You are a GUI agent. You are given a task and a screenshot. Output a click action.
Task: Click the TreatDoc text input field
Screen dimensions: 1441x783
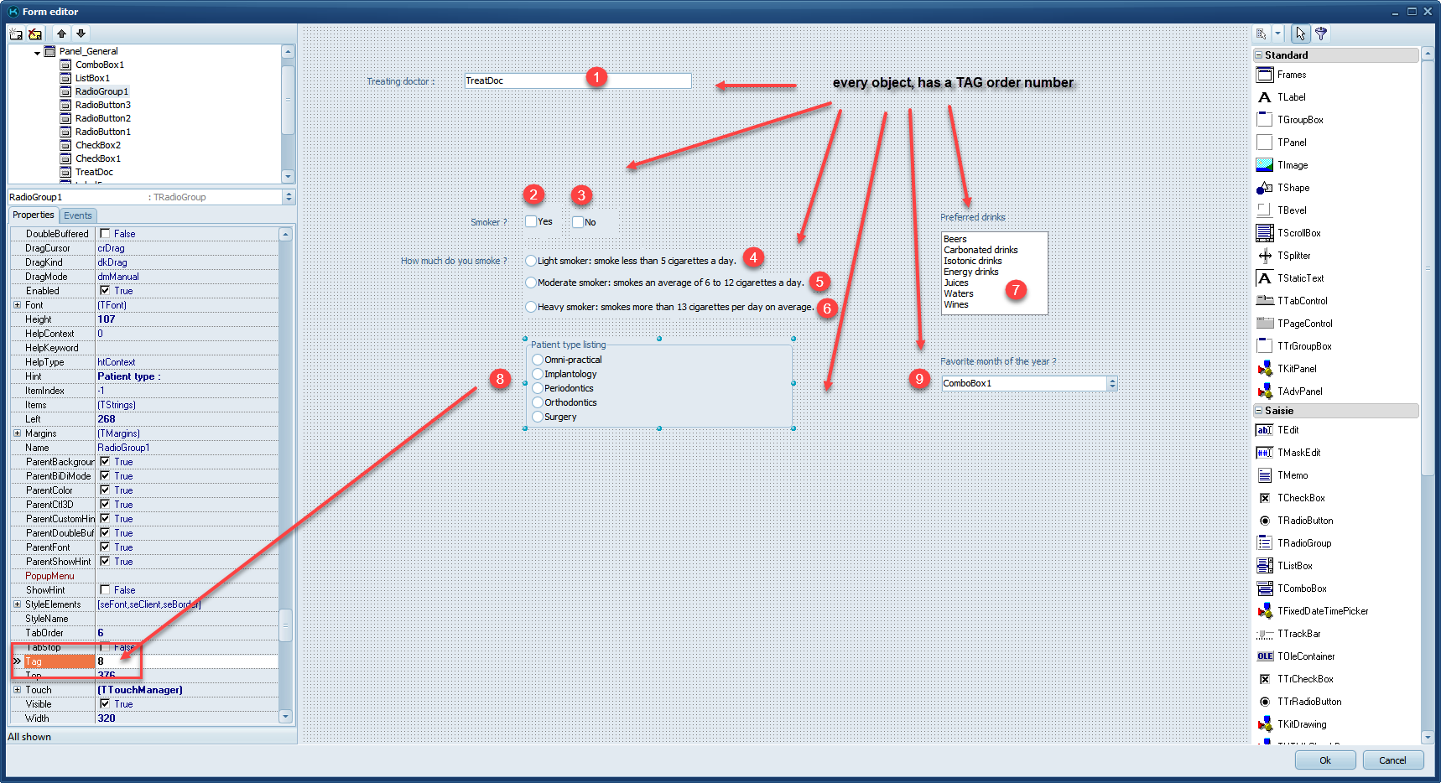point(577,81)
